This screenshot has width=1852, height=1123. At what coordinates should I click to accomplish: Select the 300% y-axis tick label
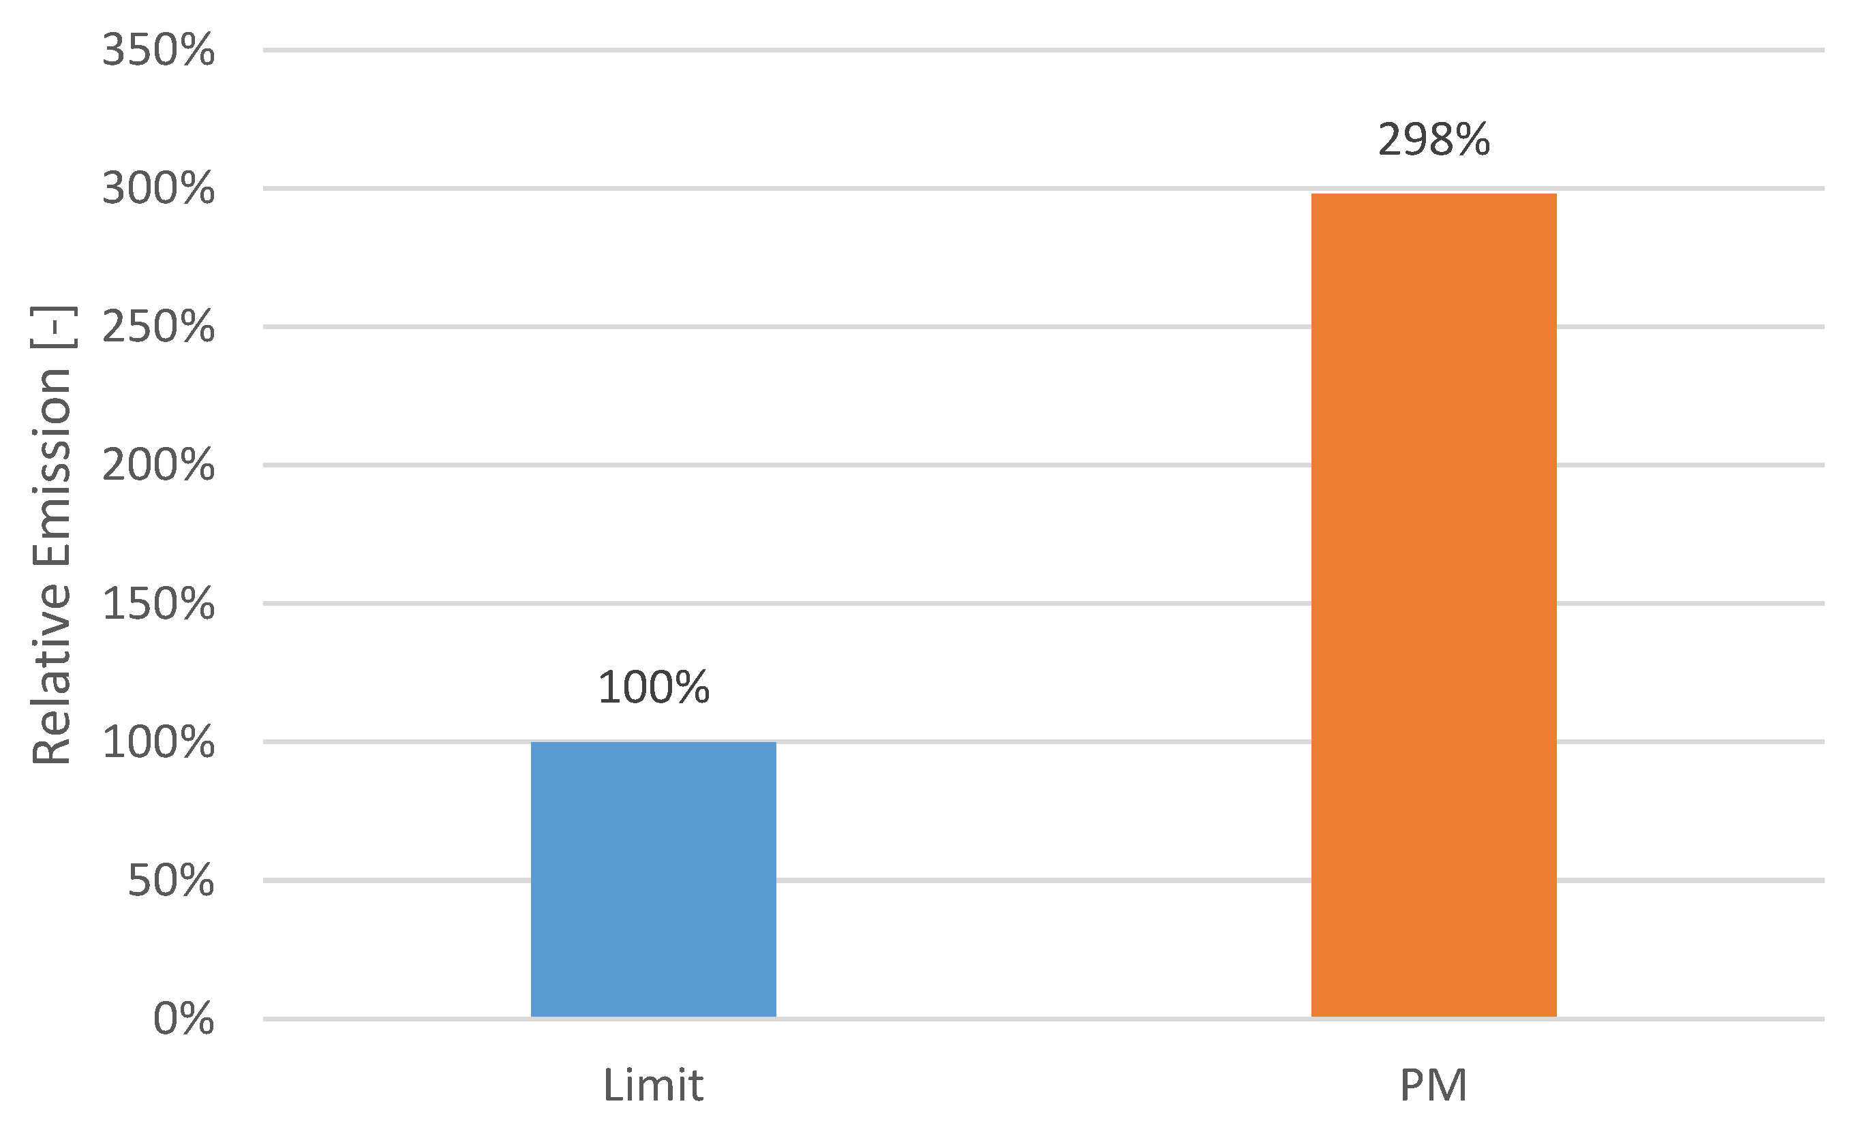point(158,189)
